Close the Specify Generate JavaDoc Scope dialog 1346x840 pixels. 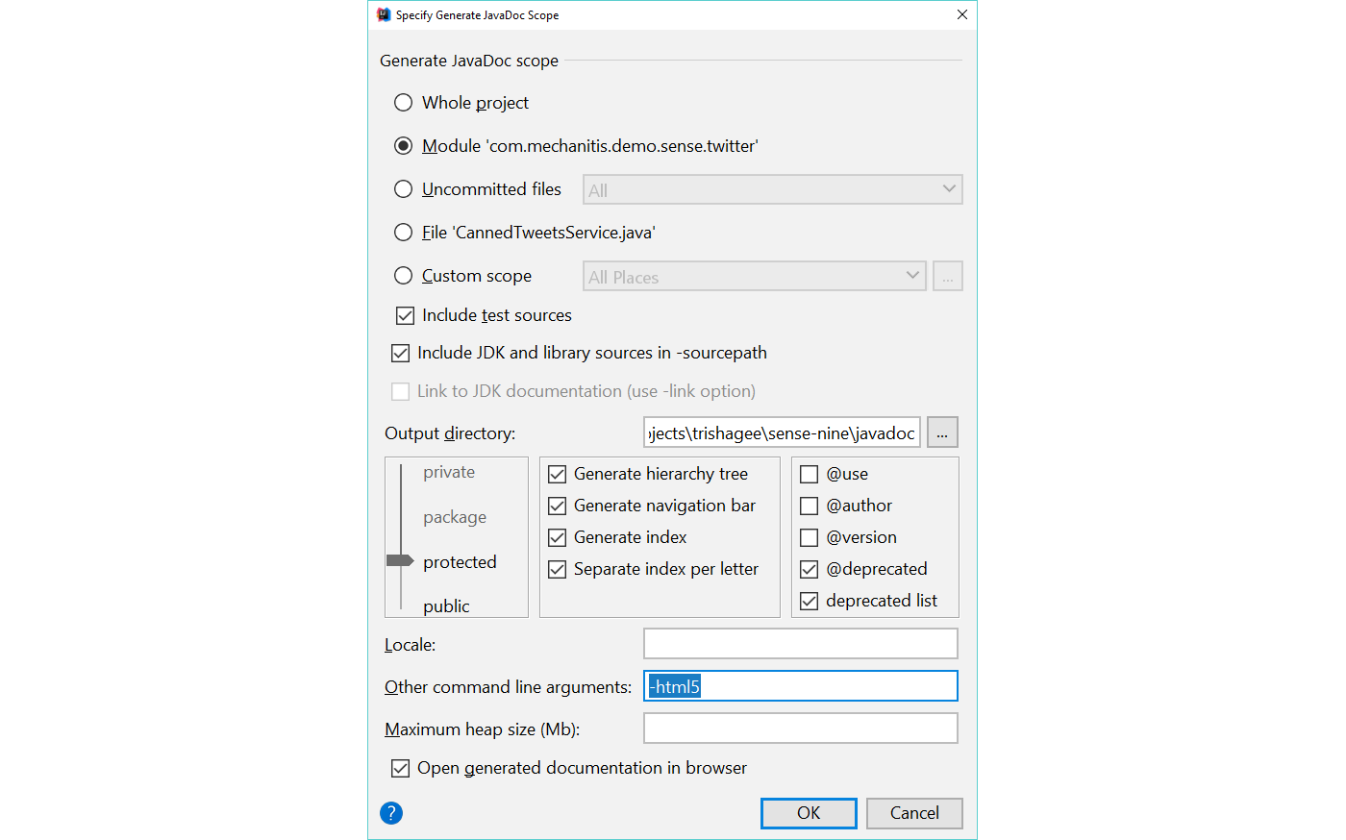962,14
